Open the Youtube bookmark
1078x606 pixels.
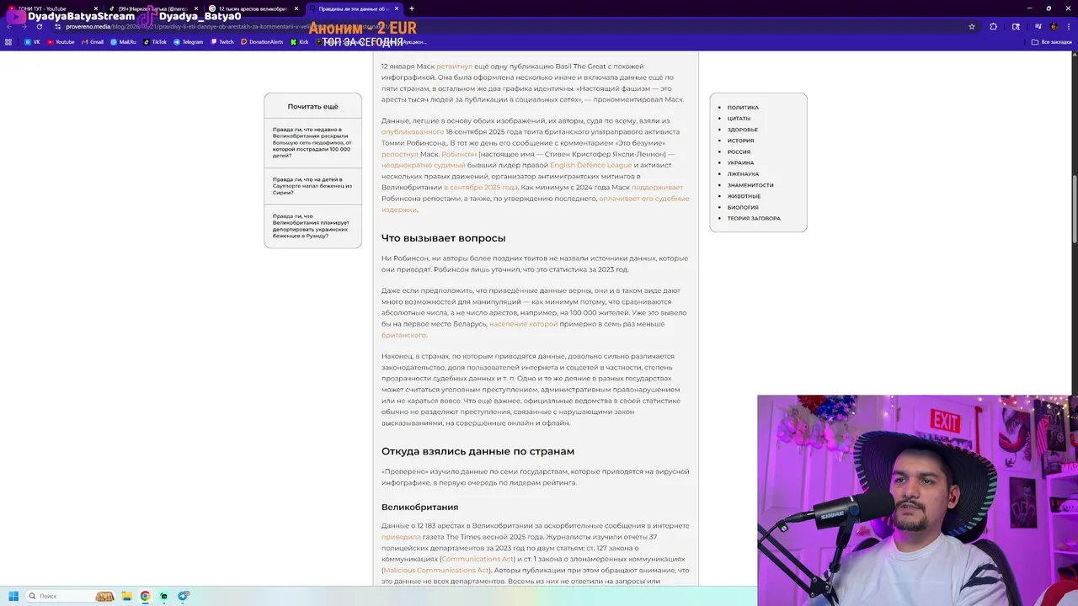point(61,41)
